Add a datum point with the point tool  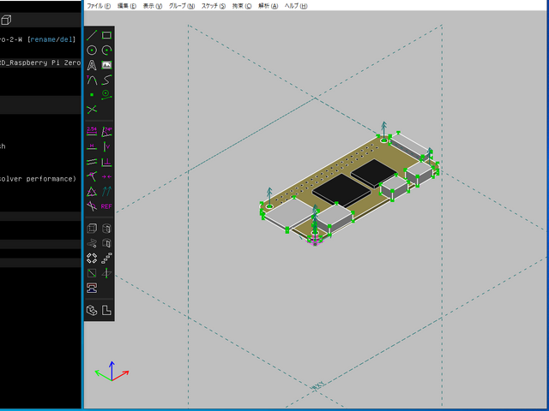tap(92, 94)
